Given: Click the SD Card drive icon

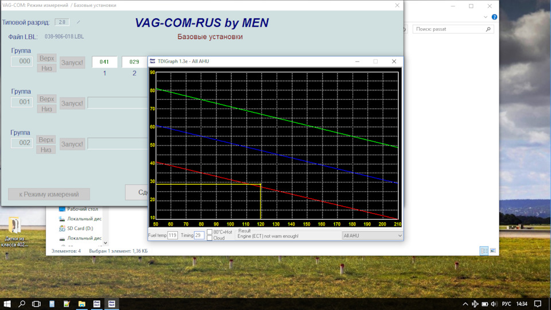Looking at the screenshot, I should tap(62, 228).
